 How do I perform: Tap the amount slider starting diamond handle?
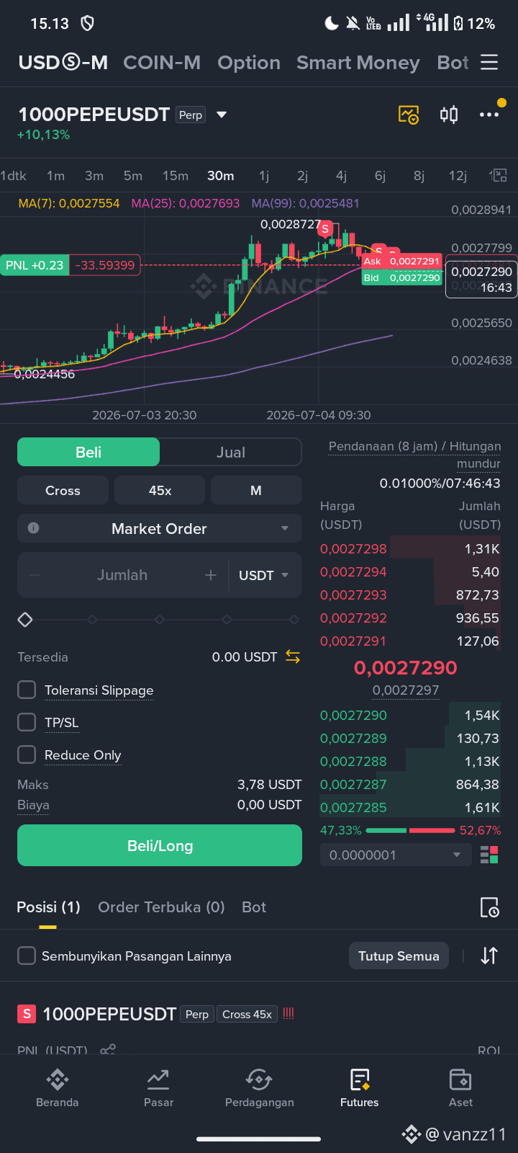25,620
